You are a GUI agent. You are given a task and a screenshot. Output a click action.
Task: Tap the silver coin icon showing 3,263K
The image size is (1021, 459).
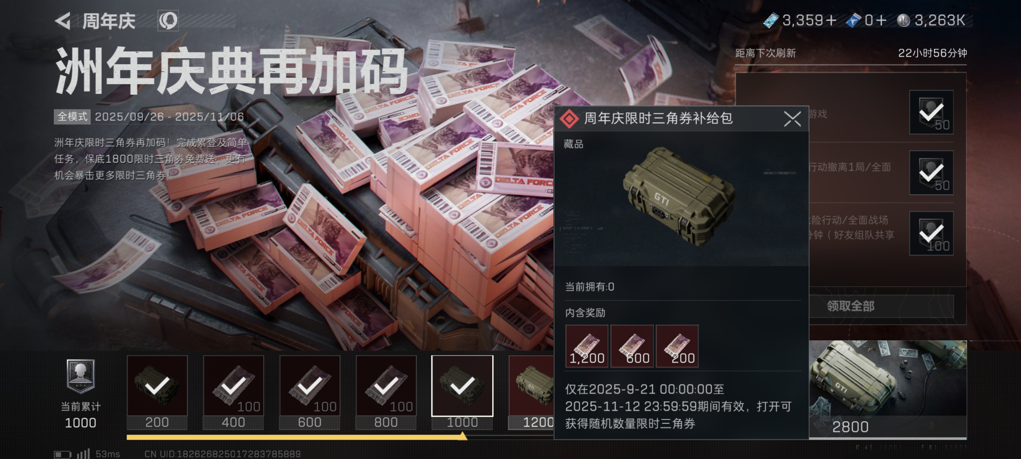pyautogui.click(x=903, y=20)
